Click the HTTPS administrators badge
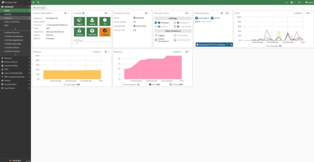The height and width of the screenshot is (162, 314). click(x=215, y=18)
